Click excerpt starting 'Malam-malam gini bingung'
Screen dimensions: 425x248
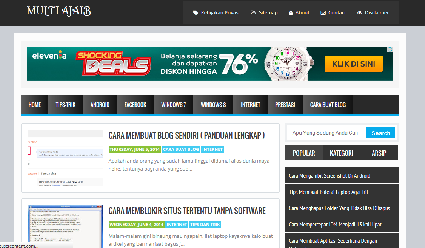tap(191, 240)
